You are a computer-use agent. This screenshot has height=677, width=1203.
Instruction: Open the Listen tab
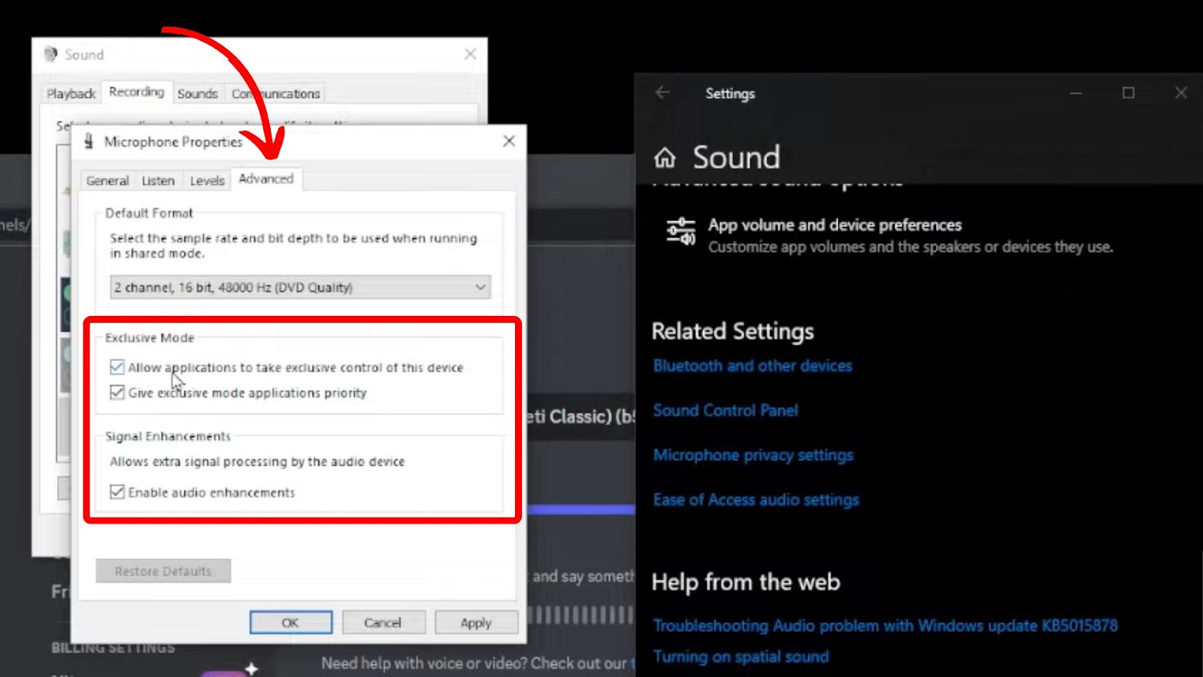point(158,181)
